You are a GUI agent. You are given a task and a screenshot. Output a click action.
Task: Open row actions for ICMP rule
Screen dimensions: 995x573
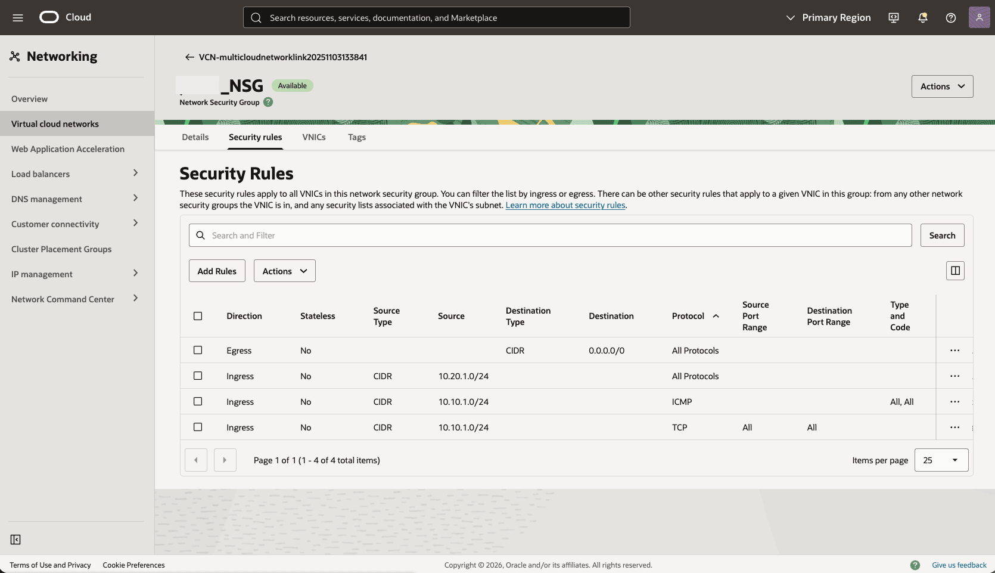pyautogui.click(x=954, y=402)
